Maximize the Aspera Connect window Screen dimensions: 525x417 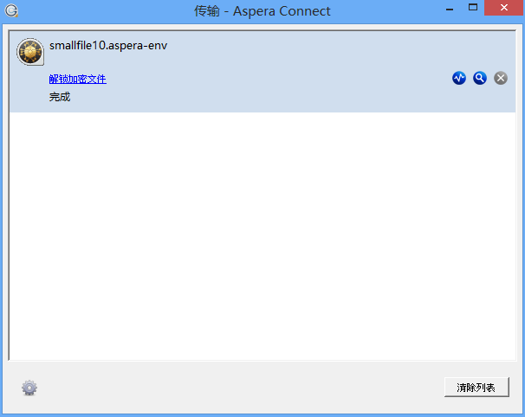click(x=472, y=9)
